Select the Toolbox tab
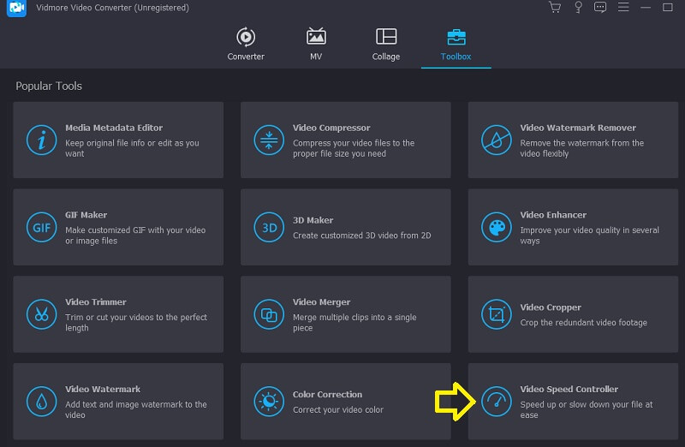Viewport: 685px width, 447px height. pos(456,45)
